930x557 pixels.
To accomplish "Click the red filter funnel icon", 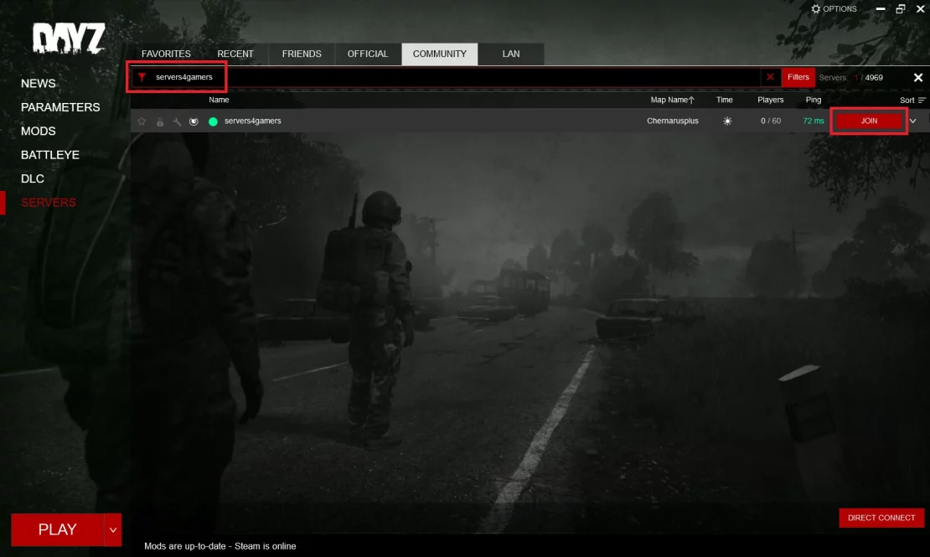I will 142,77.
